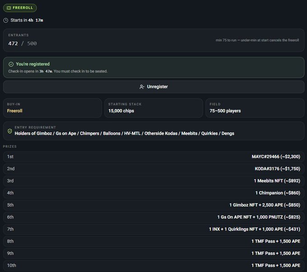Click the Starts in 4h 17m countdown
307x272 pixels.
27,20
